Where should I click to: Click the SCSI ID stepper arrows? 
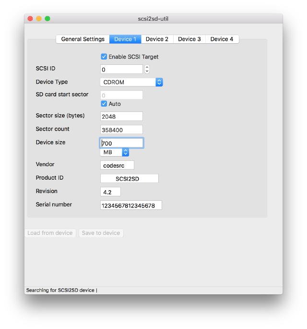coord(147,69)
